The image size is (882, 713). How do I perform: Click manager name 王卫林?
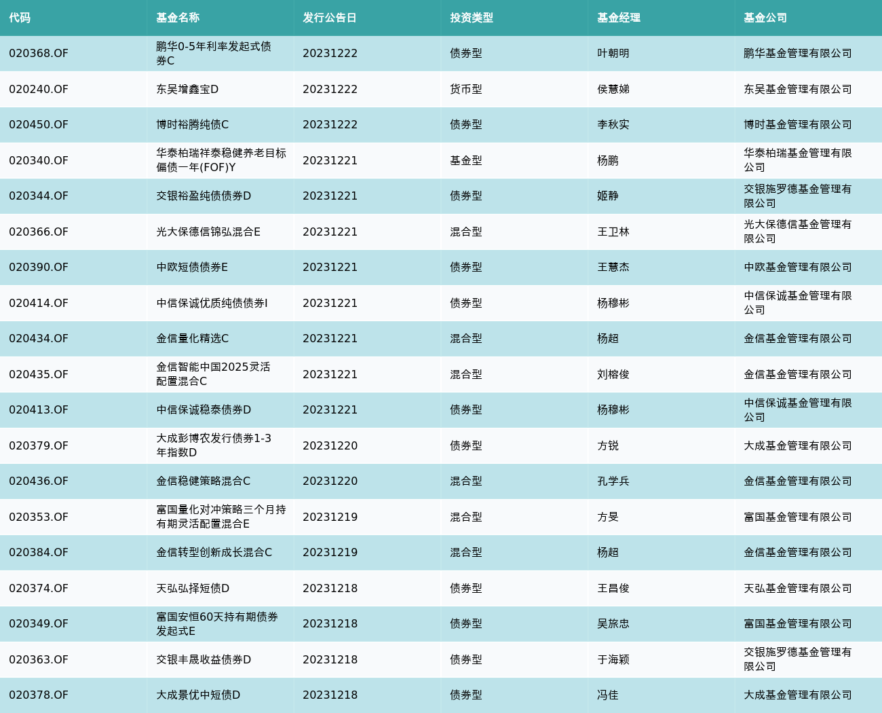(x=613, y=232)
